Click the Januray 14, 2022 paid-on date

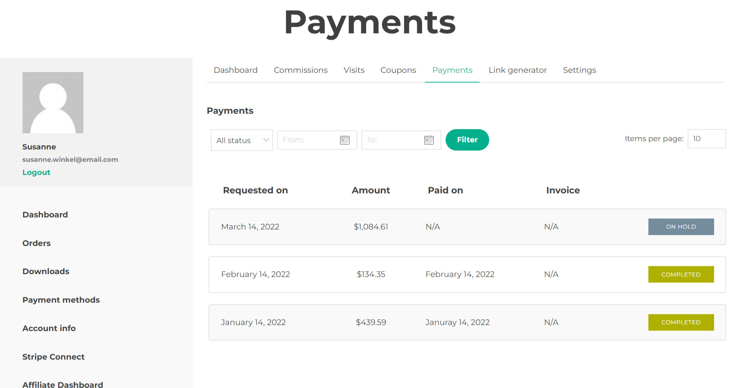458,322
